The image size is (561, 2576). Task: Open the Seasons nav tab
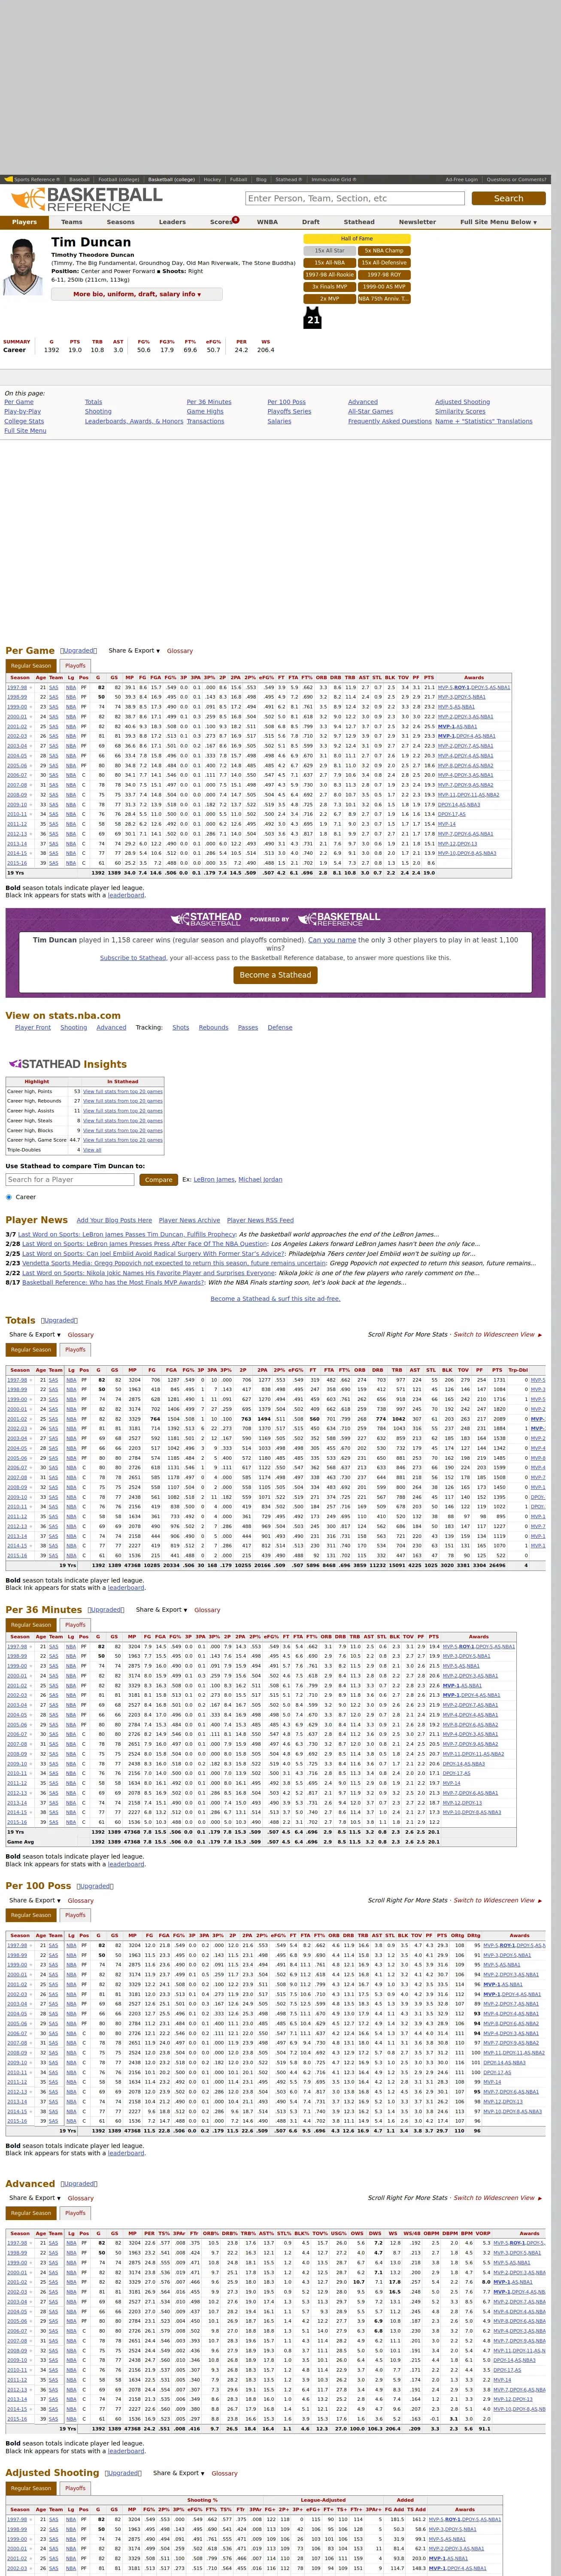(x=120, y=222)
